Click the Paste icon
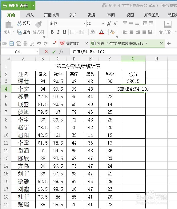Screen dimensions: 177x209 pyautogui.click(x=9, y=25)
